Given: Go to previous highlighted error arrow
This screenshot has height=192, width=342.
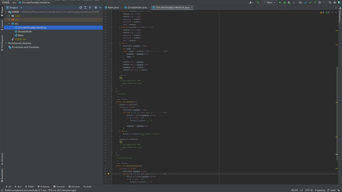Looking at the screenshot, I should tap(332, 13).
